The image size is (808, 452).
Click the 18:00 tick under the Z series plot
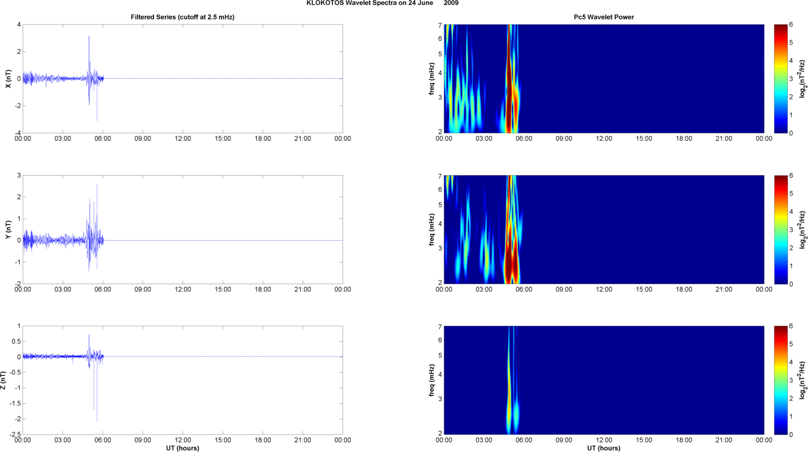pyautogui.click(x=263, y=440)
